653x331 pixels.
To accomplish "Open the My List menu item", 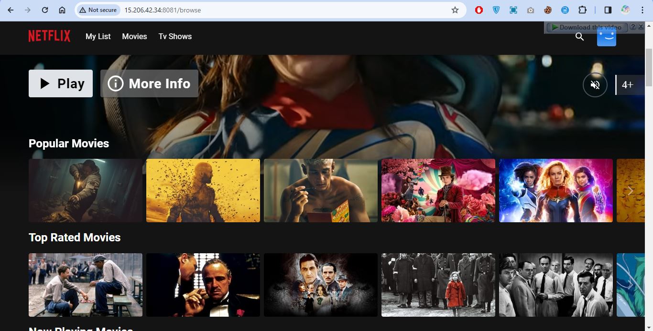I will (98, 36).
